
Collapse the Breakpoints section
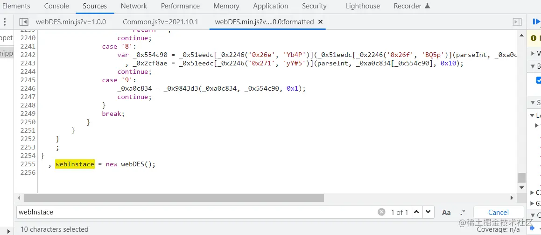tap(532, 67)
